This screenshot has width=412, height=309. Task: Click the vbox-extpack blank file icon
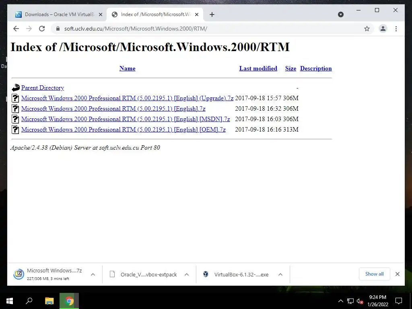click(x=112, y=274)
